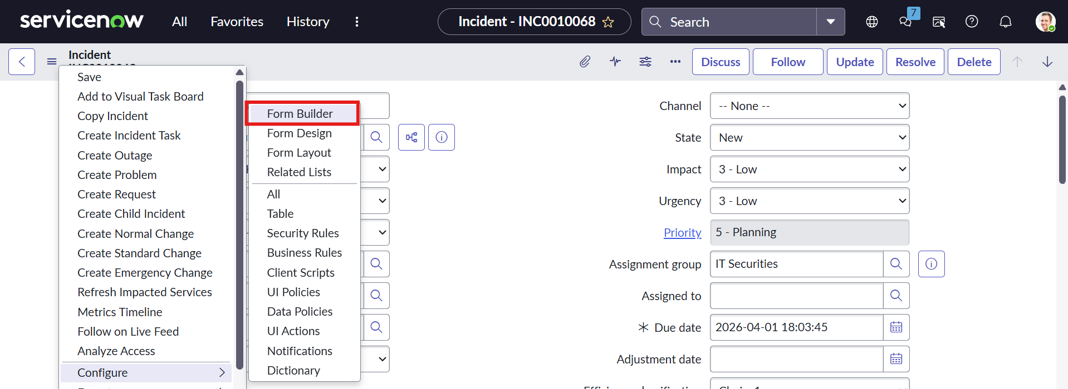Expand the Urgency dropdown
The width and height of the screenshot is (1068, 389).
809,201
